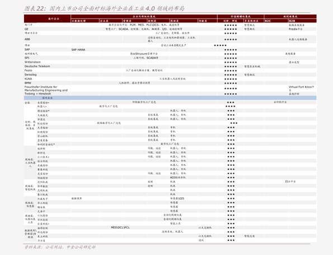The height and width of the screenshot is (255, 333).
Task: Click the Trebing + Himstedt row label
Action: (x=37, y=94)
